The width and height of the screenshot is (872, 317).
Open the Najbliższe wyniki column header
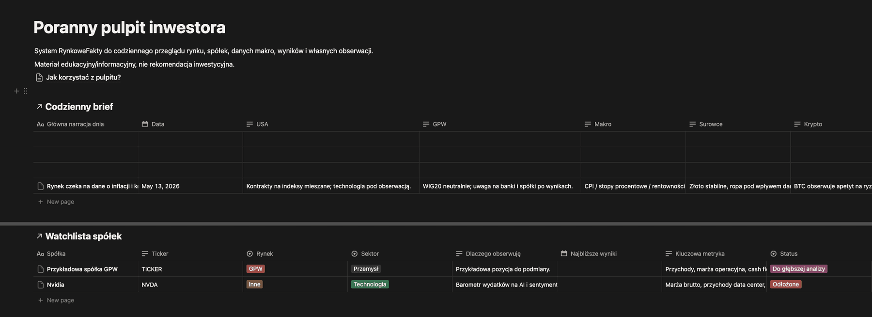click(609, 254)
